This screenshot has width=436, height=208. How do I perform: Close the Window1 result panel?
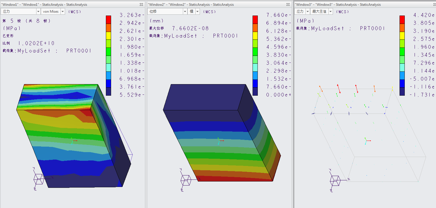141,5
